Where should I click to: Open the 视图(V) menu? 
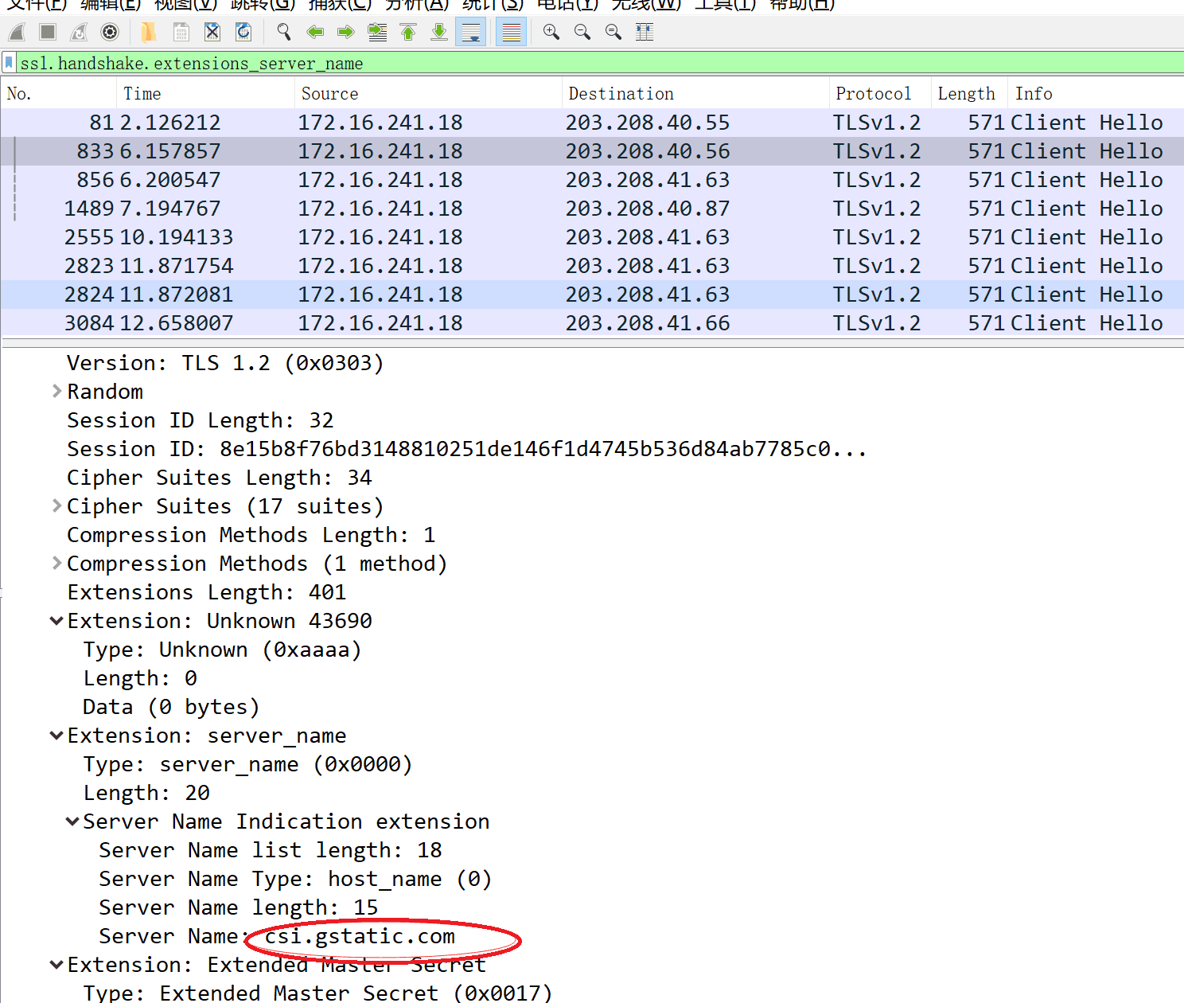[185, 5]
